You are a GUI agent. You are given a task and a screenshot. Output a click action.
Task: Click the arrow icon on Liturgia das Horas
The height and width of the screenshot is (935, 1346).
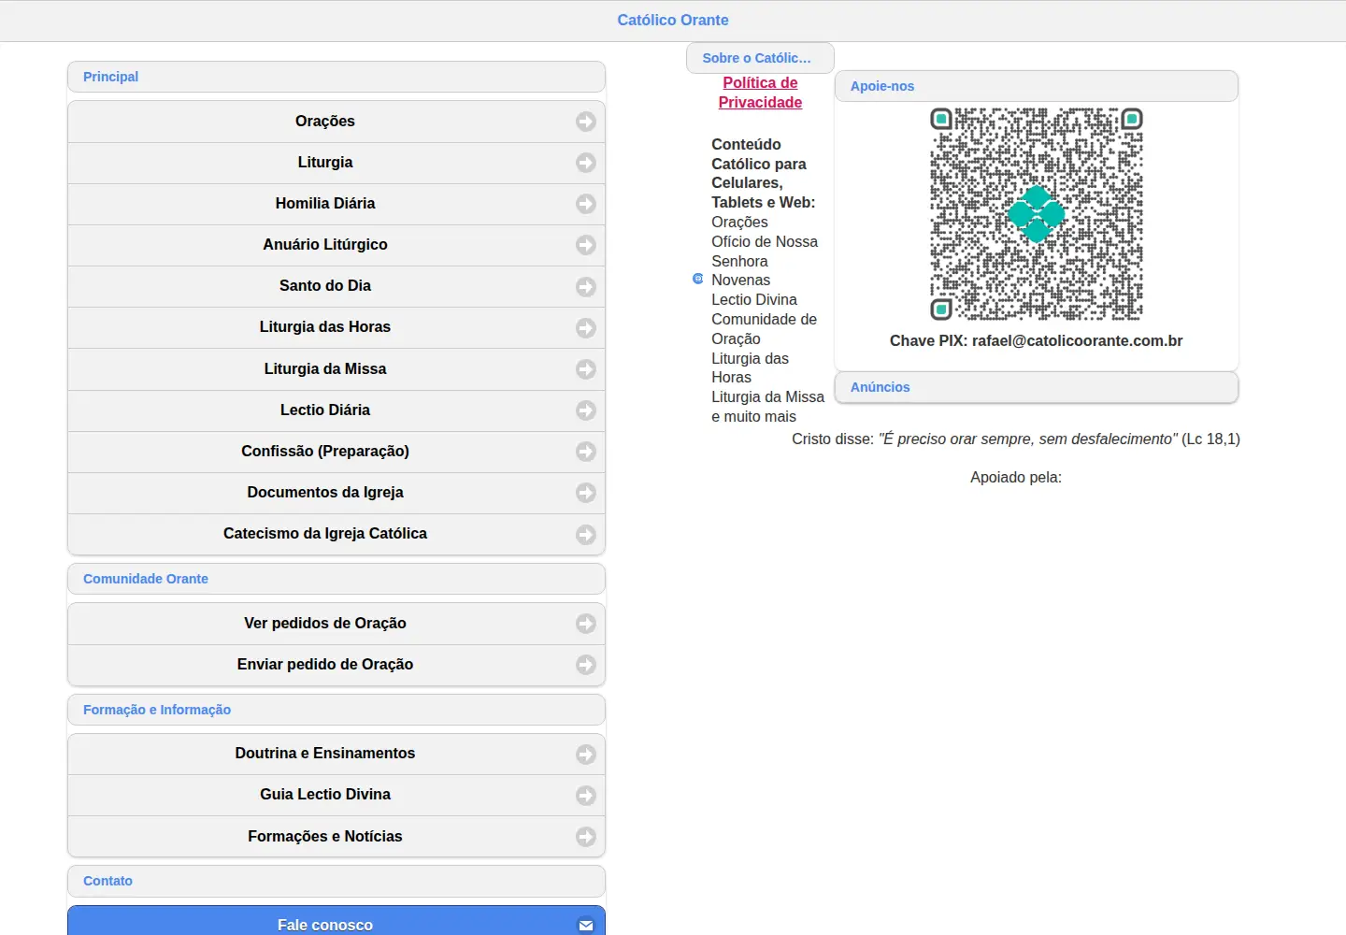click(586, 327)
